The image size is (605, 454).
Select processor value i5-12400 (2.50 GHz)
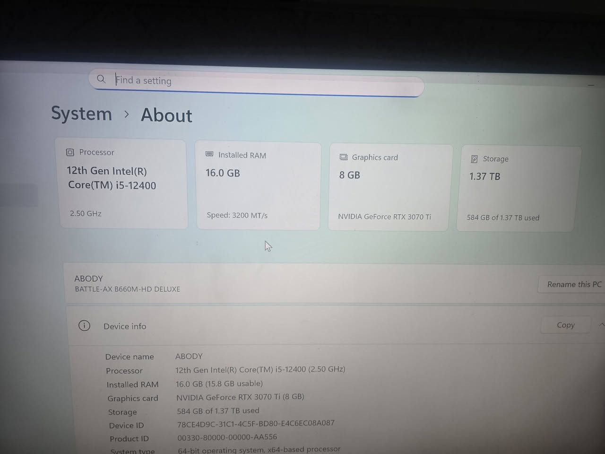pos(260,369)
